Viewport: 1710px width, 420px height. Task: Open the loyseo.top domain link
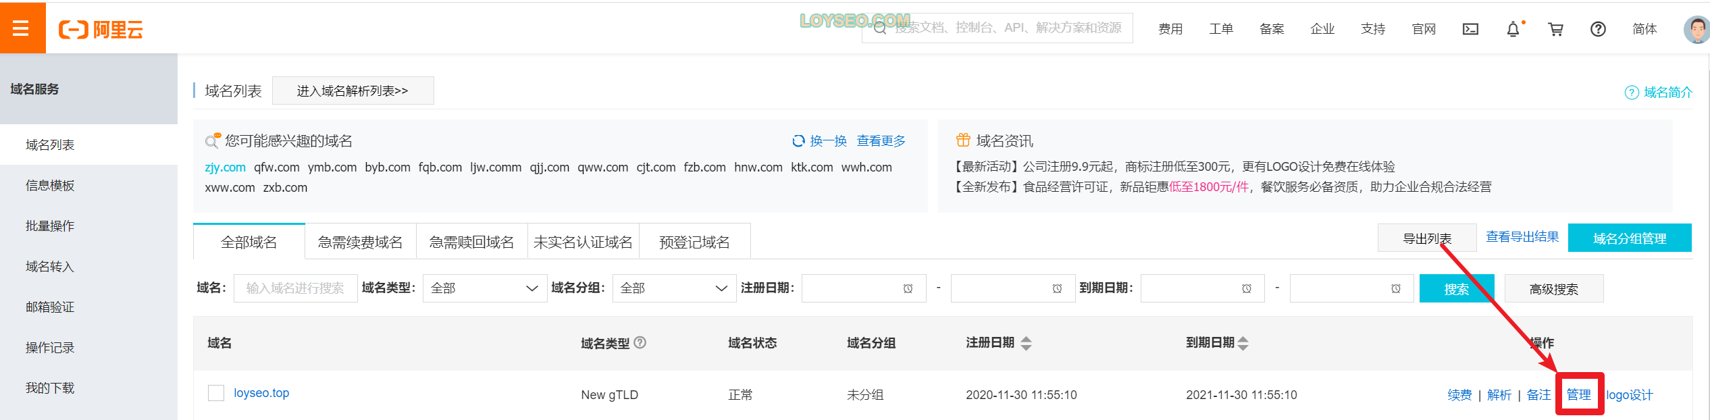[261, 393]
